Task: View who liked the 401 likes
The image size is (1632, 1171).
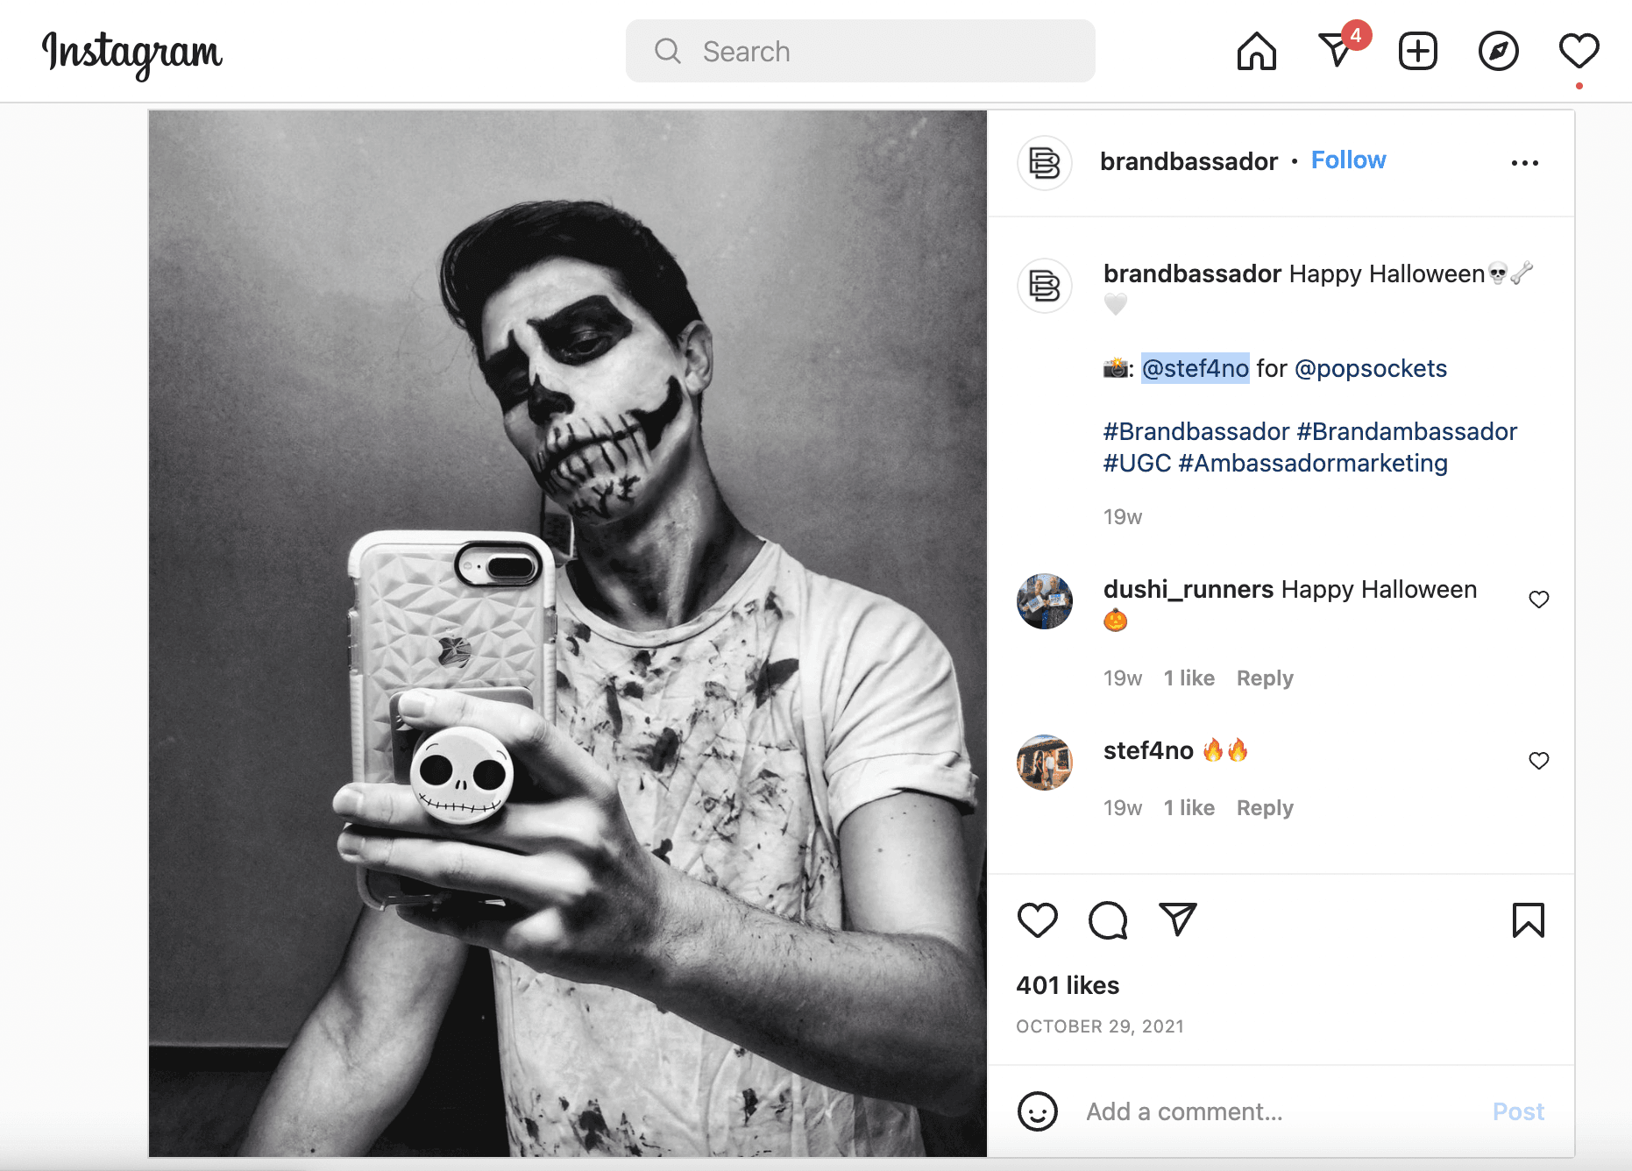Action: point(1068,984)
